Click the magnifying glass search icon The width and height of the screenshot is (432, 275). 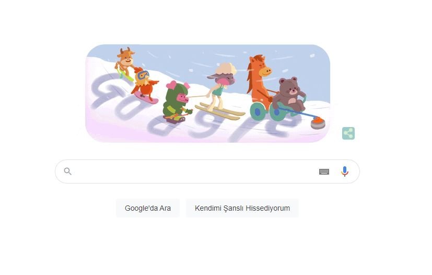pyautogui.click(x=68, y=171)
